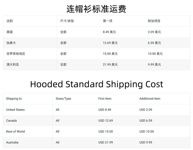Select the 运到 column header

point(10,21)
